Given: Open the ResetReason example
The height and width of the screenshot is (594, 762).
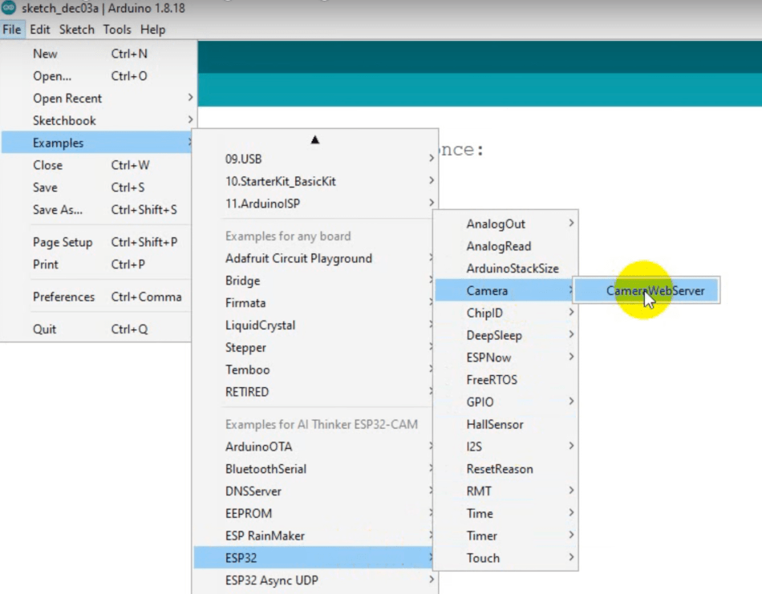Looking at the screenshot, I should click(x=505, y=469).
